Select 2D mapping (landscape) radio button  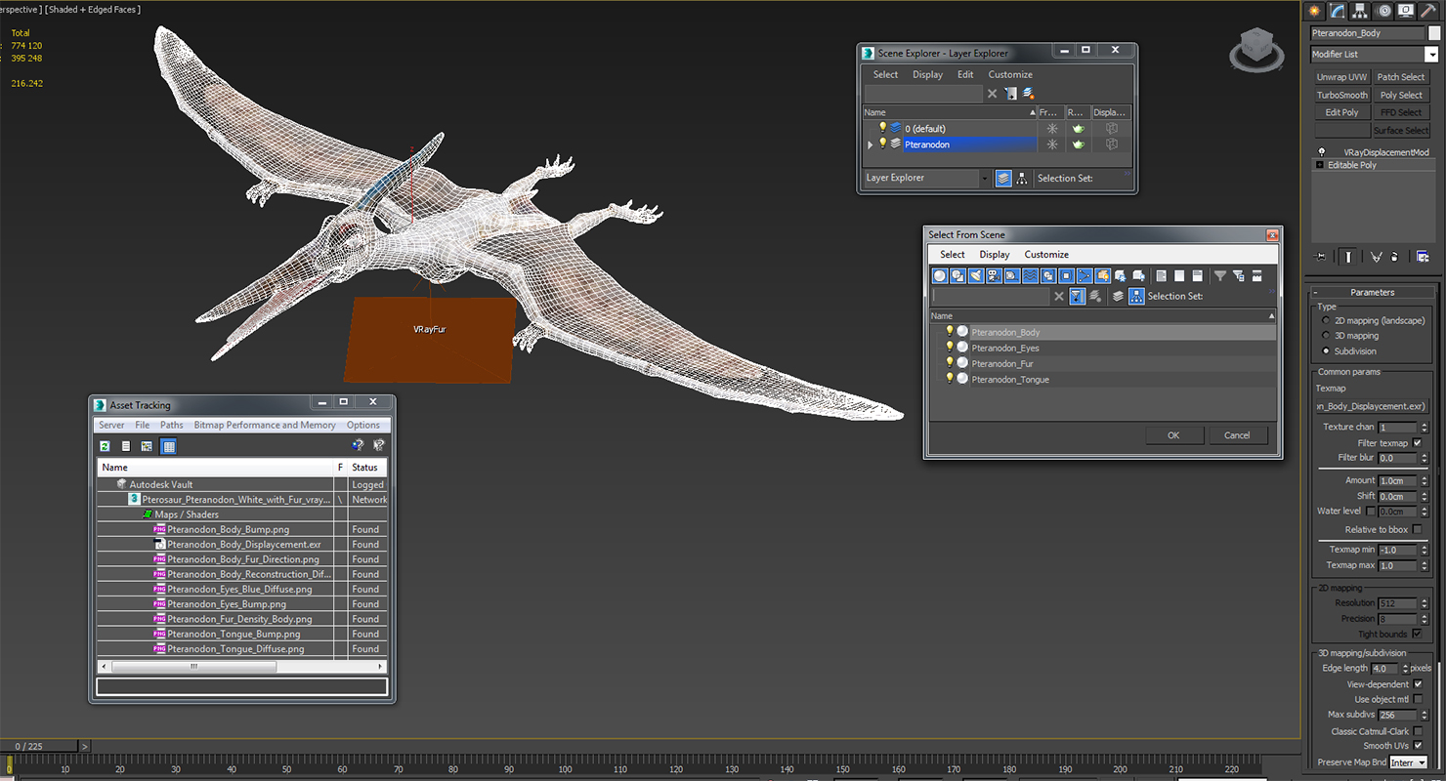pos(1326,320)
